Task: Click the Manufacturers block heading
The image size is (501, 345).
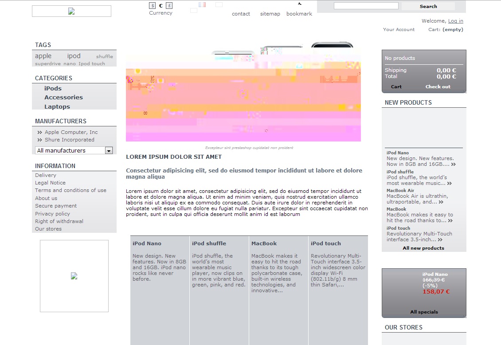Action: pyautogui.click(x=61, y=122)
